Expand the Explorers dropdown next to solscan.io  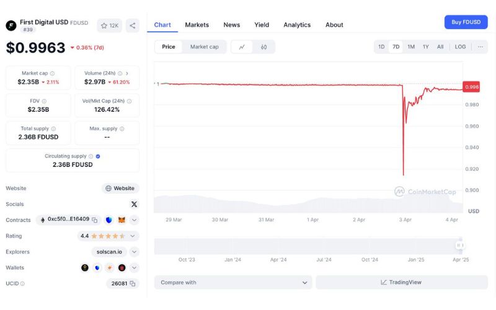tap(134, 252)
